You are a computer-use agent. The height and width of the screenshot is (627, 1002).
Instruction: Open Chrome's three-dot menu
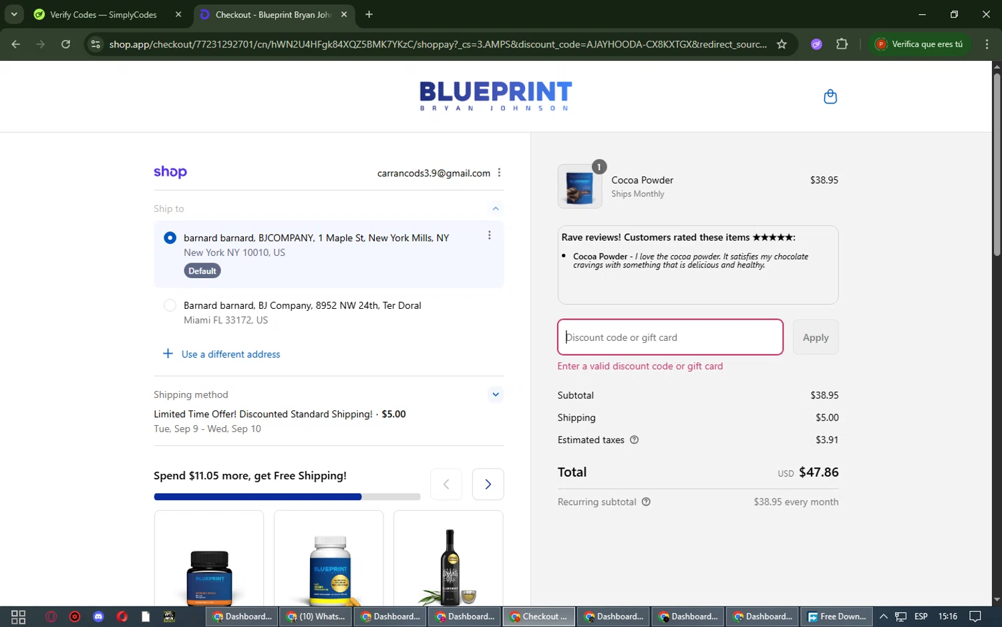click(987, 44)
